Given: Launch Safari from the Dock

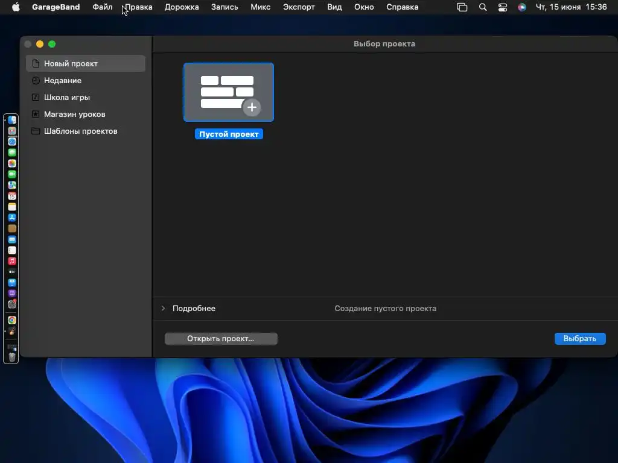Looking at the screenshot, I should pos(12,142).
